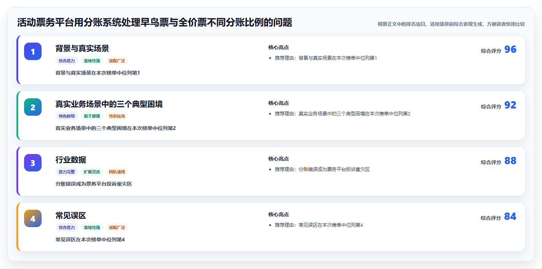The image size is (542, 269).
Task: Click description 分账错误成为票务平台投诉重灾区 below the tags
Action: click(94, 184)
